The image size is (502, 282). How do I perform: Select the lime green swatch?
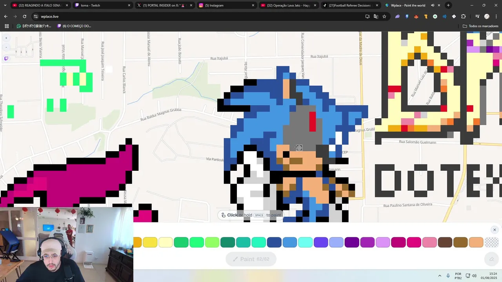(212, 242)
